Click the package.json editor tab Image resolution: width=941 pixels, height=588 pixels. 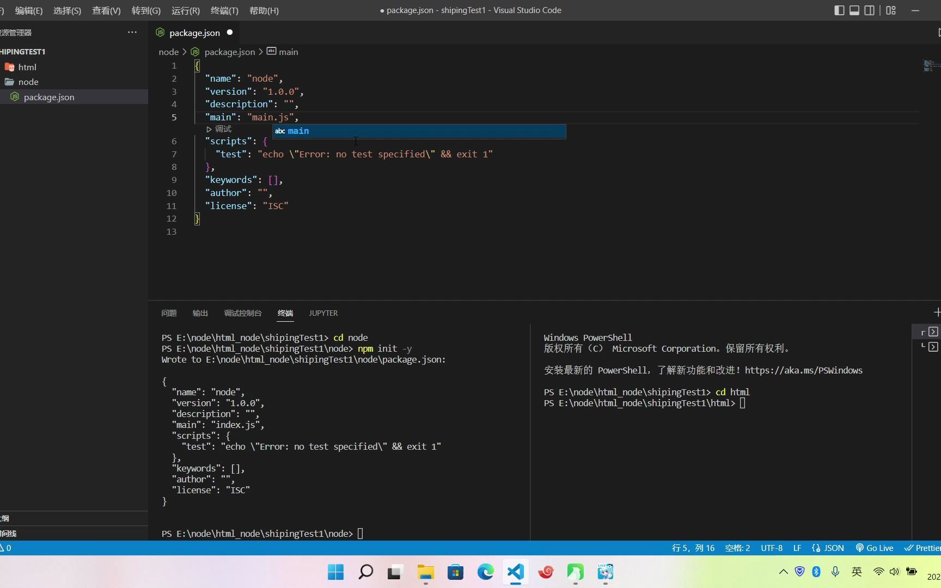[194, 33]
